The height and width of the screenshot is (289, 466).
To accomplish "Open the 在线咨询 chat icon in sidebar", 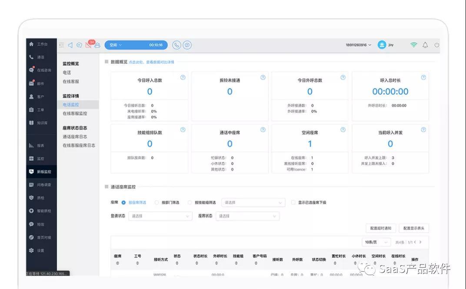I will [x=31, y=70].
